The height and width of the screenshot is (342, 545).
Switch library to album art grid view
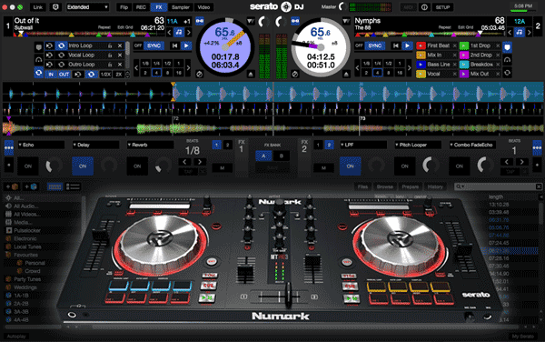tap(54, 186)
